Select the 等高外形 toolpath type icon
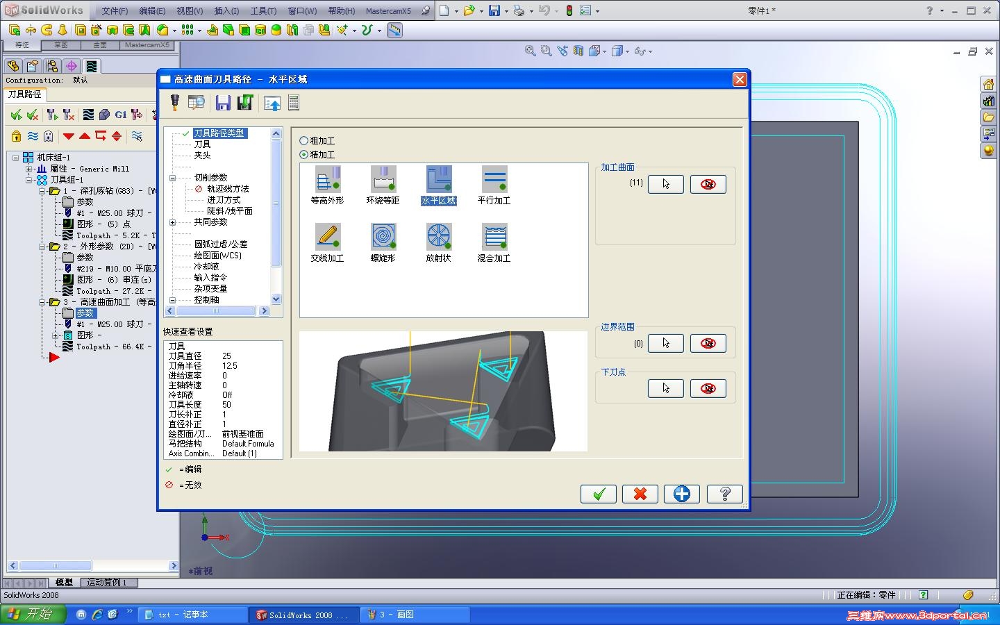This screenshot has width=1000, height=625. click(x=327, y=178)
